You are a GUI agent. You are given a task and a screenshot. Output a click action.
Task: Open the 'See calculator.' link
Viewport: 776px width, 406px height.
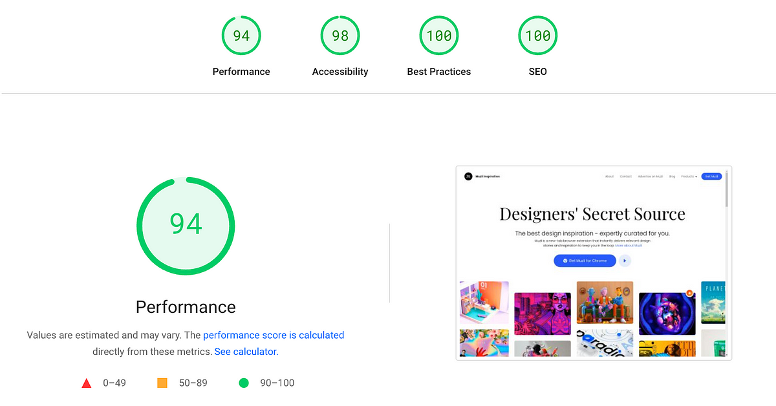(246, 352)
